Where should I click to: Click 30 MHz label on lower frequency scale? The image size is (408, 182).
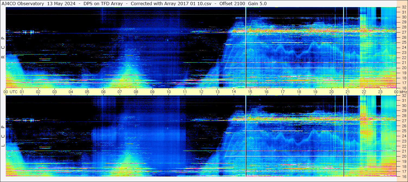(x=404, y=106)
